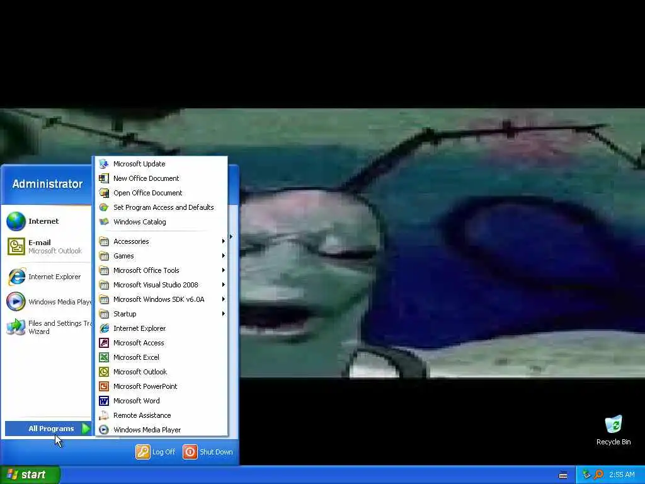The image size is (645, 484).
Task: Click the E-mail Microsoft Outlook pinned icon
Action: (x=16, y=246)
